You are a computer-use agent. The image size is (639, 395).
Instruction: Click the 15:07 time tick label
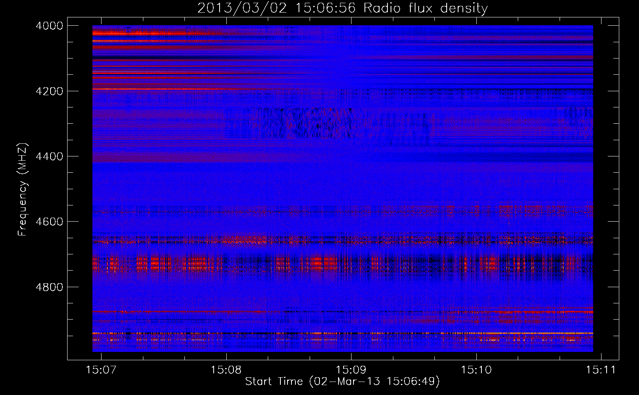(101, 370)
